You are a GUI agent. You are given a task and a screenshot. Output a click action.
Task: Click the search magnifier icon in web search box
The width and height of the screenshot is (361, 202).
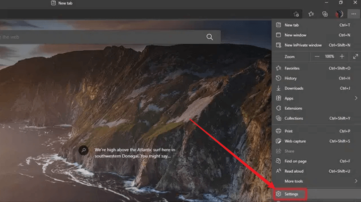(x=210, y=37)
